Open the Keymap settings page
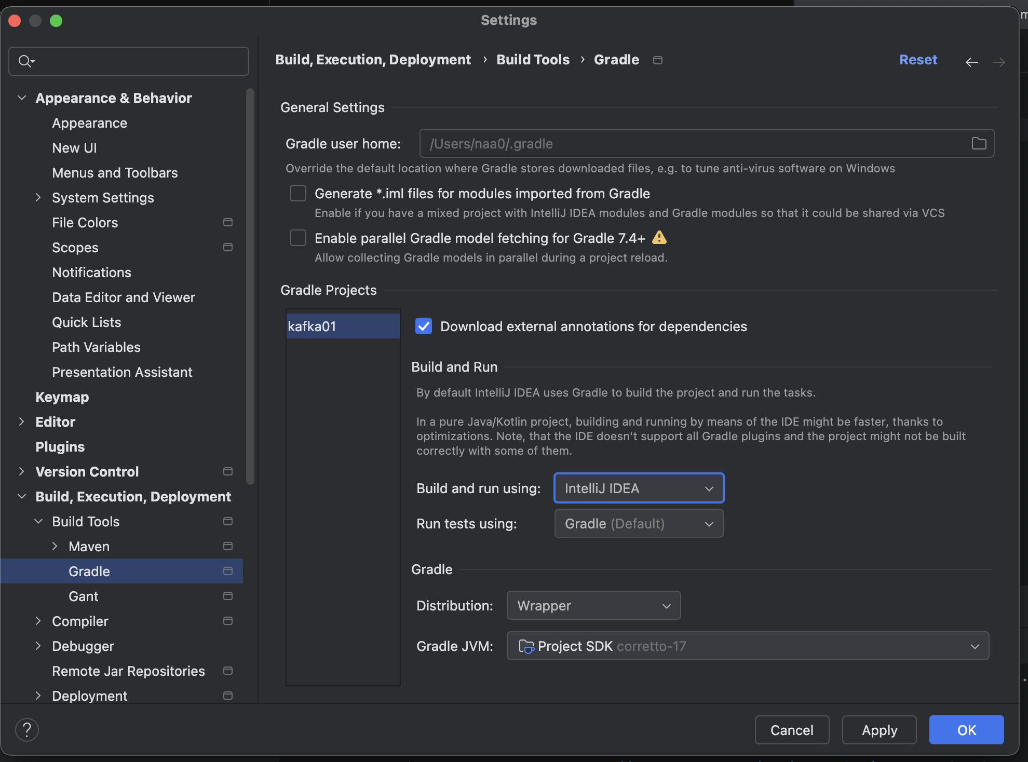The image size is (1028, 762). 62,397
